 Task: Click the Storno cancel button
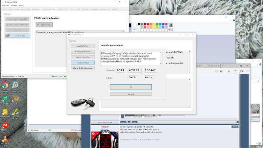click(131, 94)
